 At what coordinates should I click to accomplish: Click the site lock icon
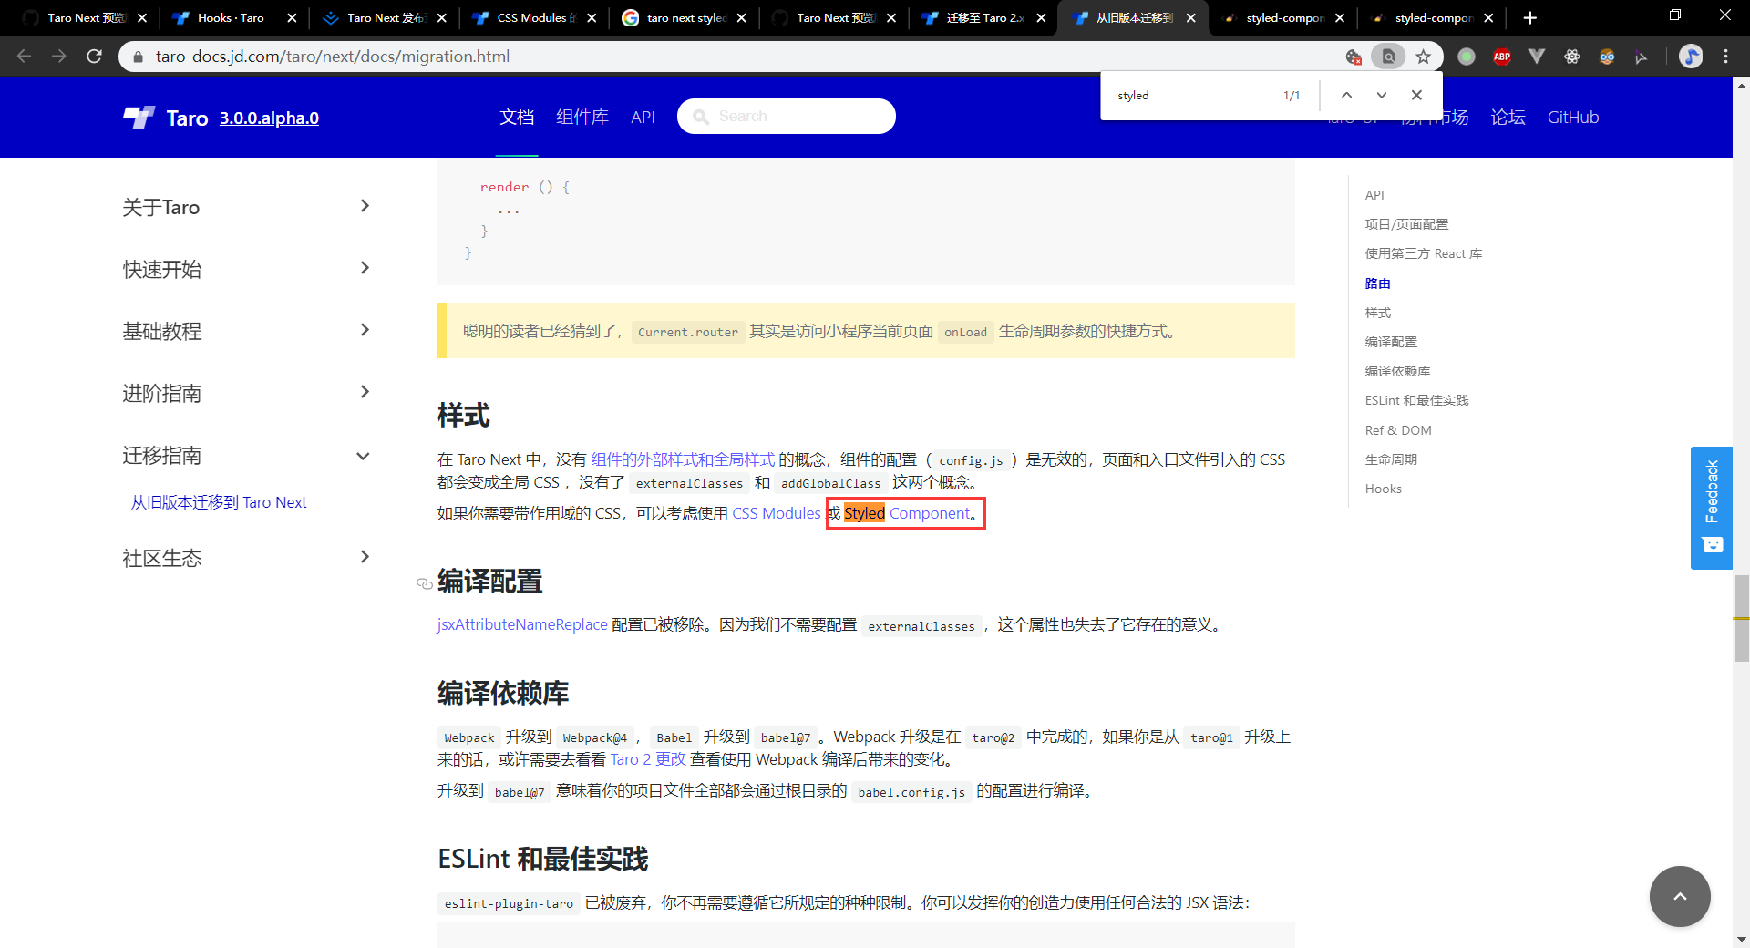click(x=138, y=57)
